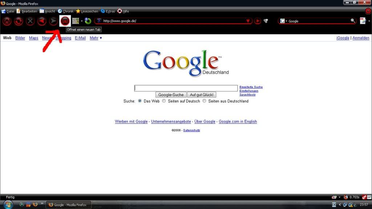Open the Datenschutz link
372x209 pixels.
coord(192,130)
